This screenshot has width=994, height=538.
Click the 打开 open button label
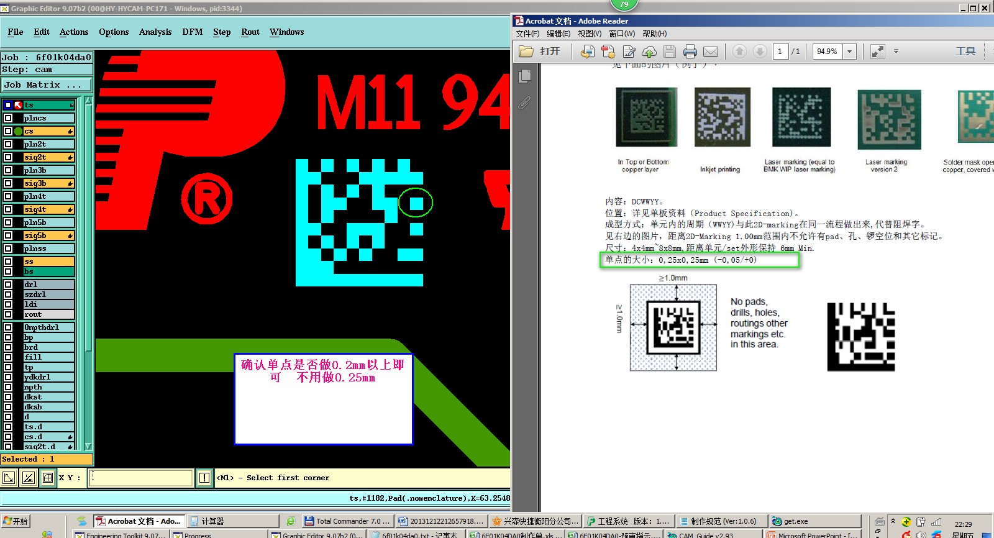[x=550, y=52]
